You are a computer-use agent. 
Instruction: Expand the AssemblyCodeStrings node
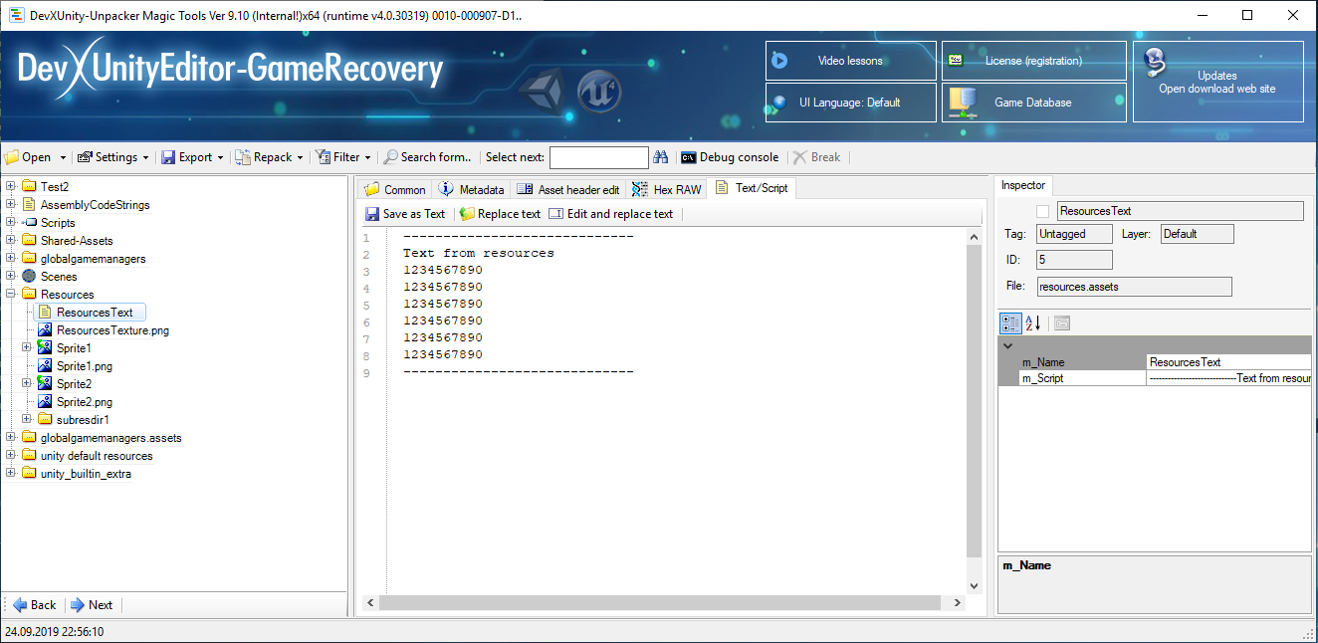(x=11, y=204)
